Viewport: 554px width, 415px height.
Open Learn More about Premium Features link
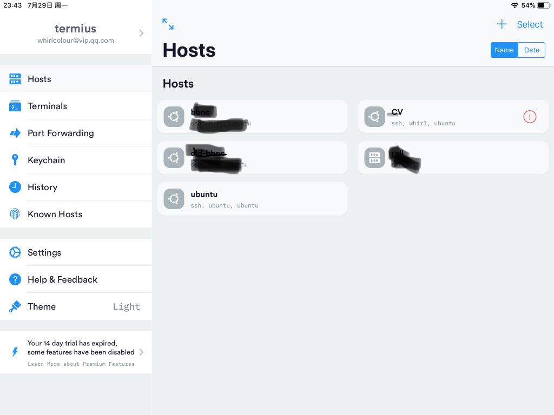[x=81, y=364]
